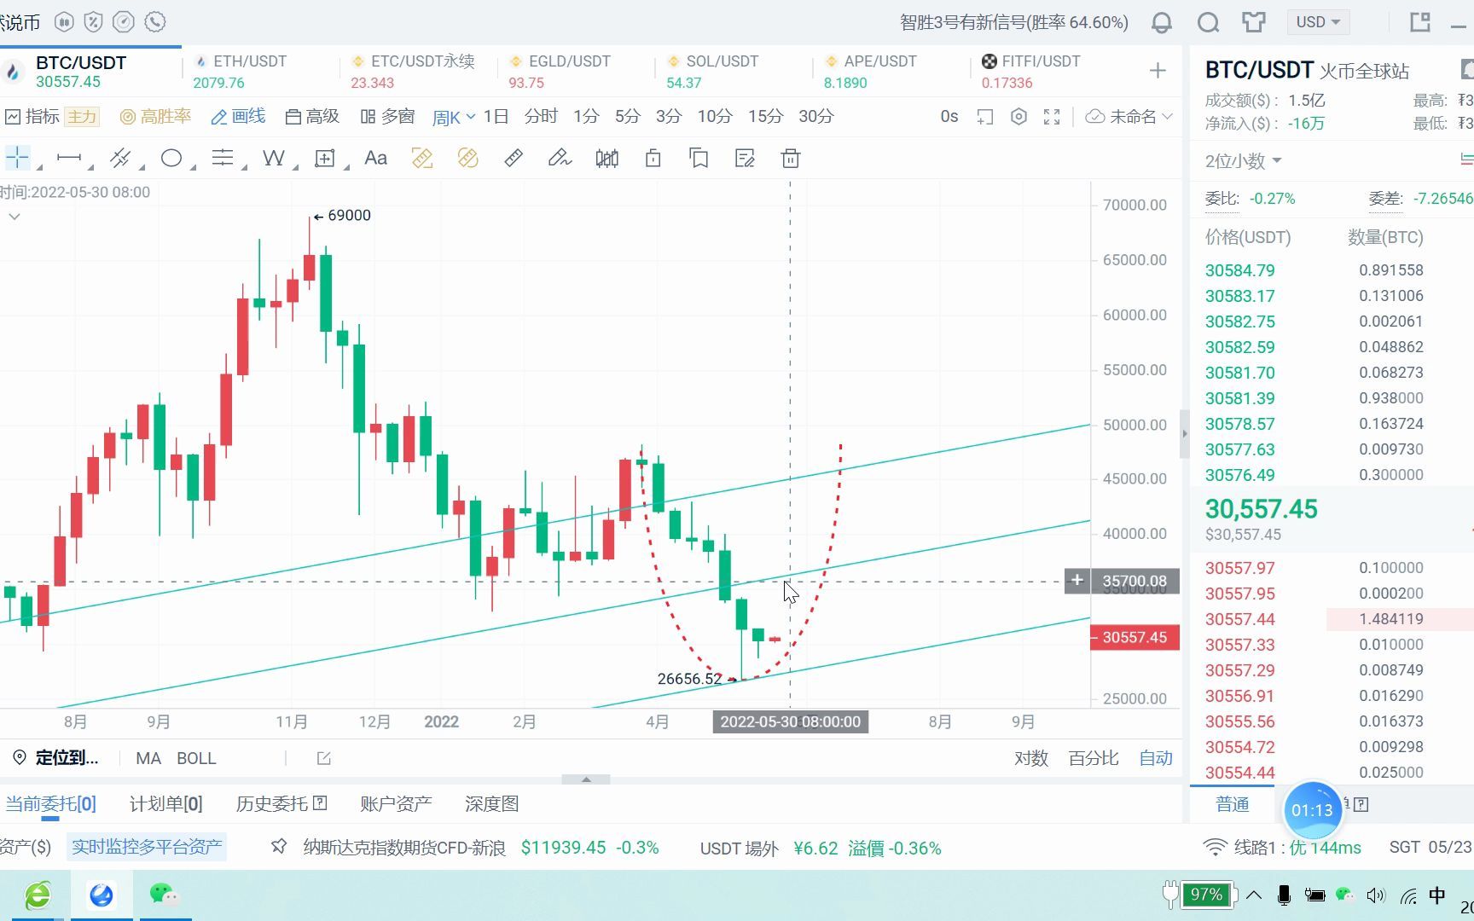
Task: Click the order book display mode icon
Action: pyautogui.click(x=1467, y=159)
